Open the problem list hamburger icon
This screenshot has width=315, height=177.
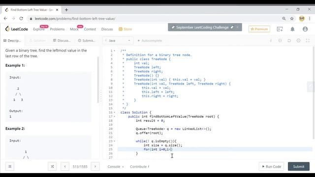coord(10,166)
